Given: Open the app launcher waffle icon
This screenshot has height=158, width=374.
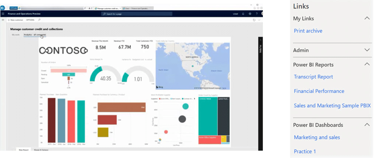Looking at the screenshot, I should (x=3, y=14).
